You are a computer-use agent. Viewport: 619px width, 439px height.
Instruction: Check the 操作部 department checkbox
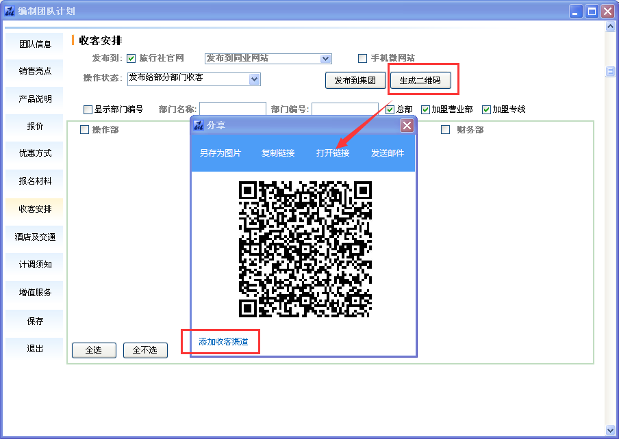coord(84,130)
